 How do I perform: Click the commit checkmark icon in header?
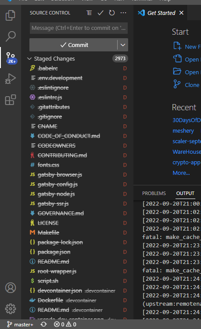(100, 13)
